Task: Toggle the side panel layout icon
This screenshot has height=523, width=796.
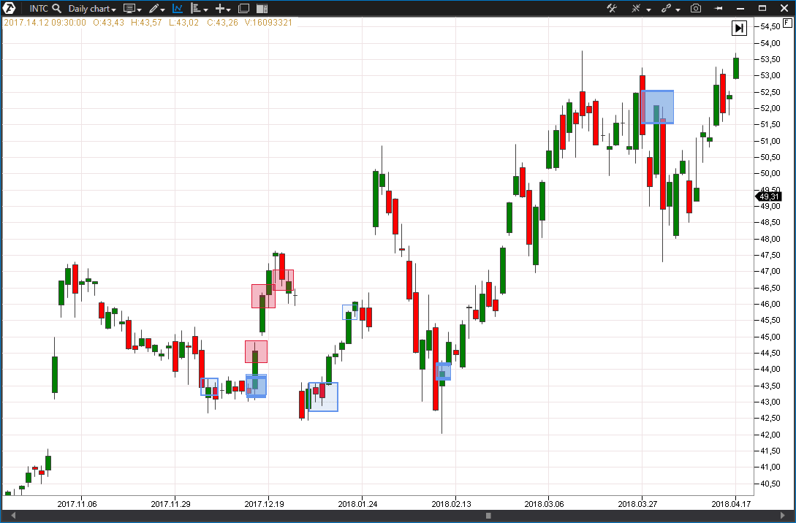Action: point(262,9)
